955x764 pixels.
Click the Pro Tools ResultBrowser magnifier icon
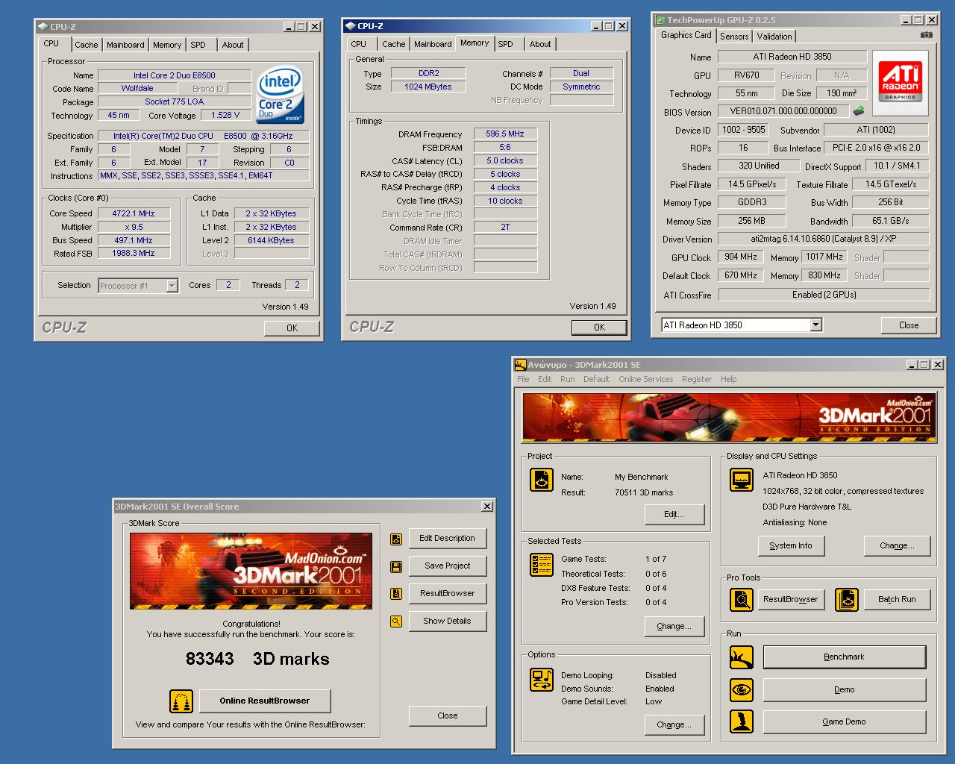click(x=742, y=599)
